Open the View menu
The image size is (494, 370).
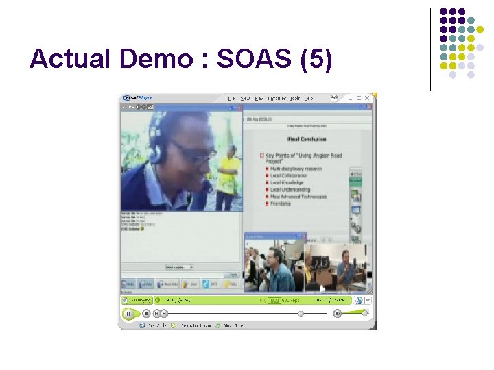(x=245, y=99)
